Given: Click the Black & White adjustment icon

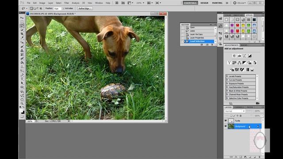Looking at the screenshot, I should tap(245, 63).
